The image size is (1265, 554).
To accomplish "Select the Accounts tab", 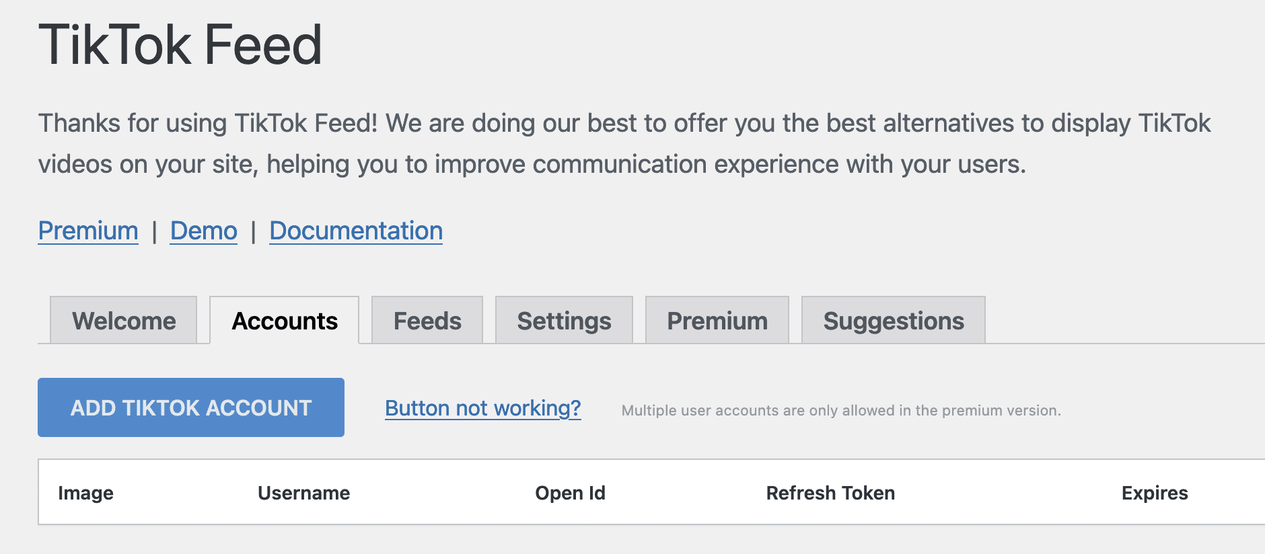I will (285, 321).
